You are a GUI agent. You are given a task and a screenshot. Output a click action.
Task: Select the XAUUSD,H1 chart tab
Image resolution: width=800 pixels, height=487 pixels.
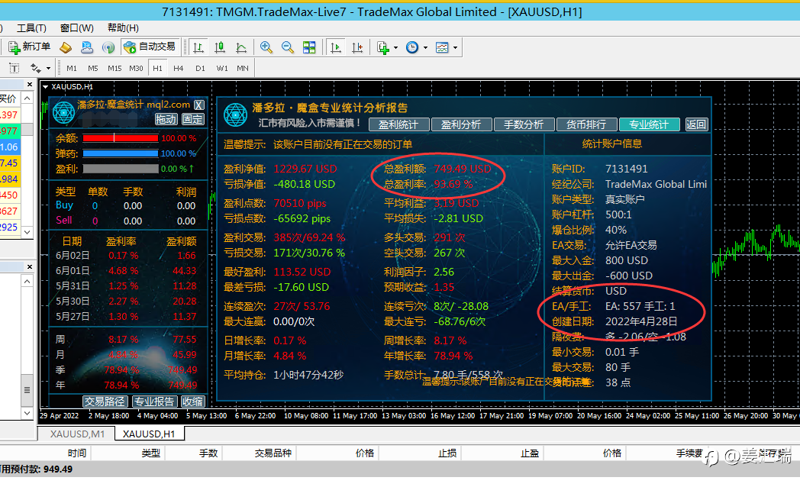[149, 434]
